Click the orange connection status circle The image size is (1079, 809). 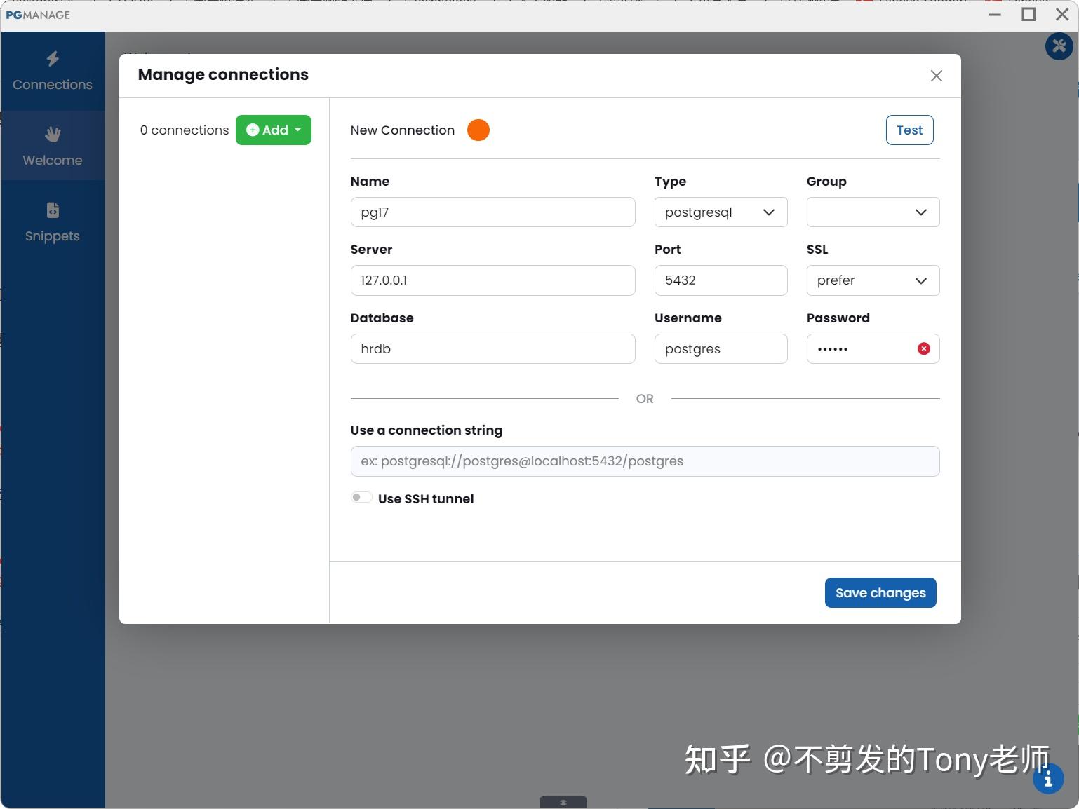click(478, 130)
